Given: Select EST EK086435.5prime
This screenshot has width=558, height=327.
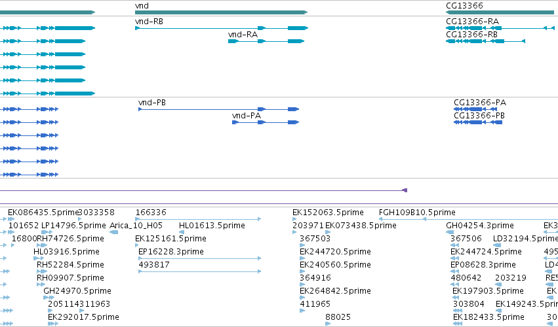Looking at the screenshot, I should (43, 213).
